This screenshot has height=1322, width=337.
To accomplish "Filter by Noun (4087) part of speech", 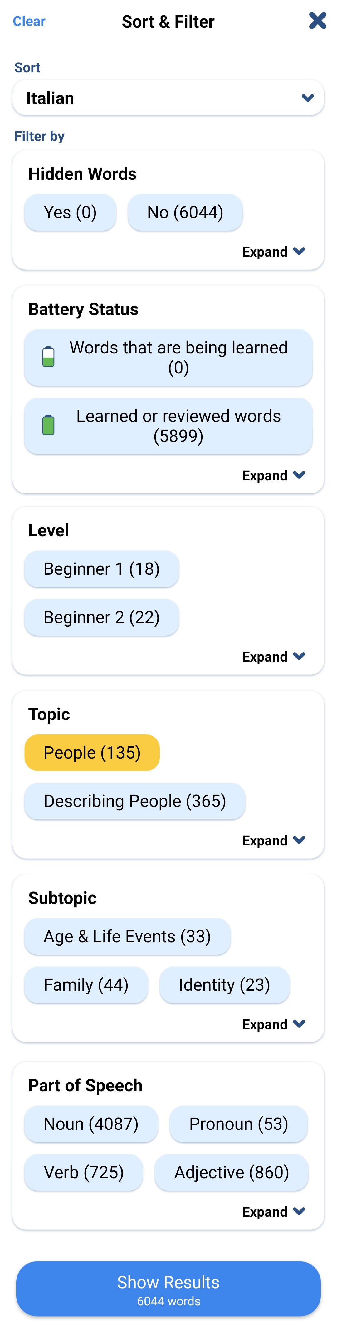I will (x=91, y=1124).
